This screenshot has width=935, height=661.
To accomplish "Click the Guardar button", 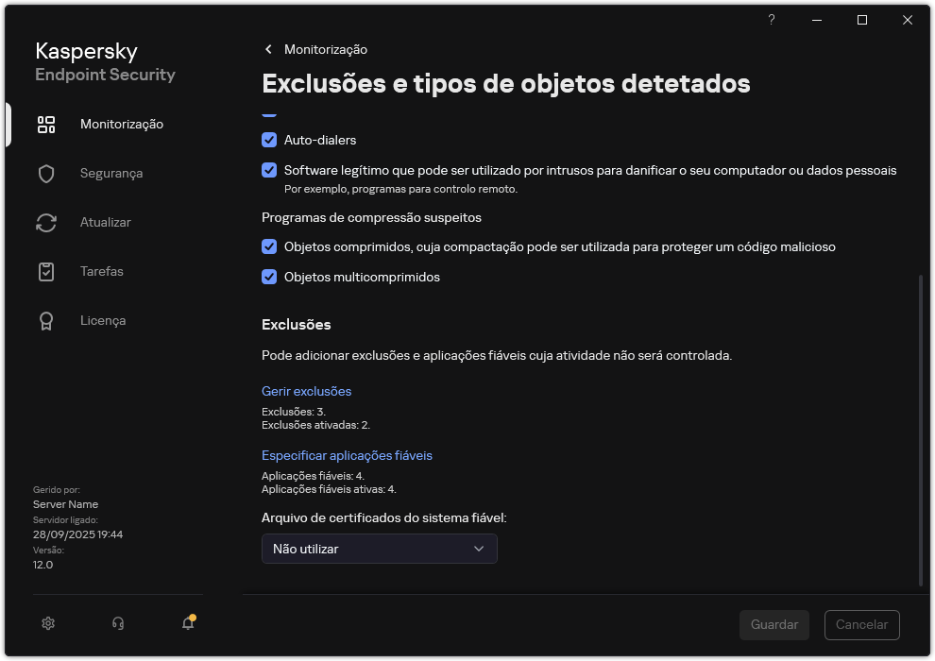I will (x=773, y=624).
